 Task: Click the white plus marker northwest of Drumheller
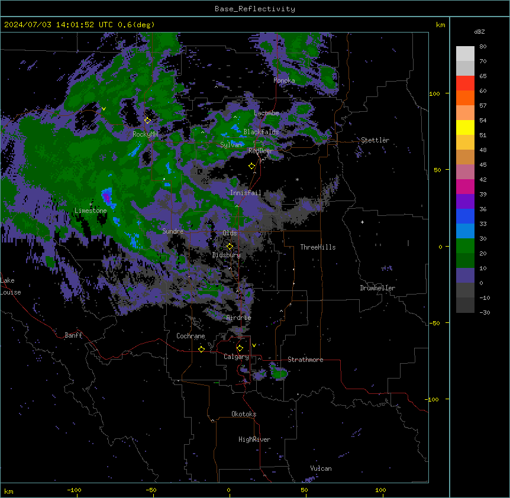point(362,222)
